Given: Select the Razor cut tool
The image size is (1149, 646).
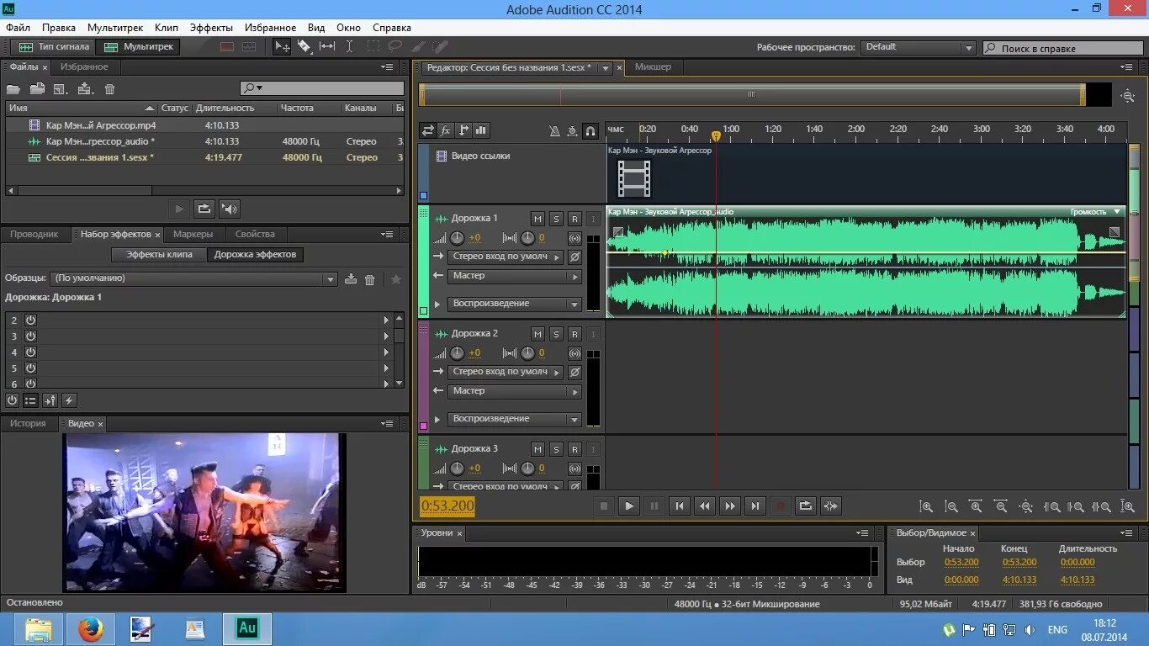Looking at the screenshot, I should pos(304,47).
